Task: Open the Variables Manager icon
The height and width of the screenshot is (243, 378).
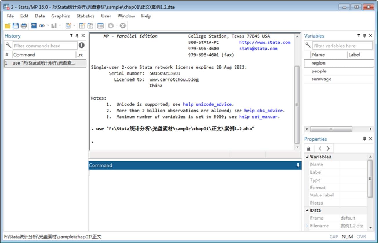Action: pos(100,26)
